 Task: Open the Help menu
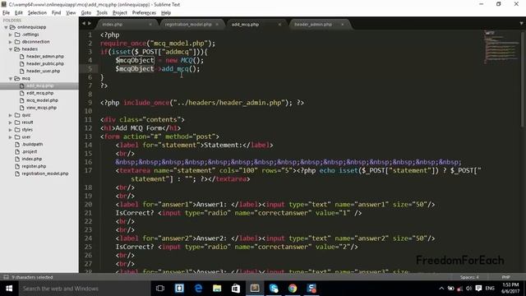point(166,13)
